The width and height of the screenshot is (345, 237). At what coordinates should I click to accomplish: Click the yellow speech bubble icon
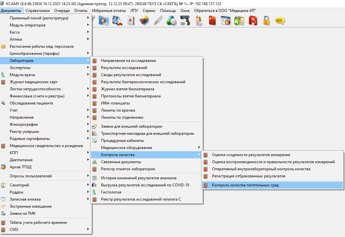[279, 21]
